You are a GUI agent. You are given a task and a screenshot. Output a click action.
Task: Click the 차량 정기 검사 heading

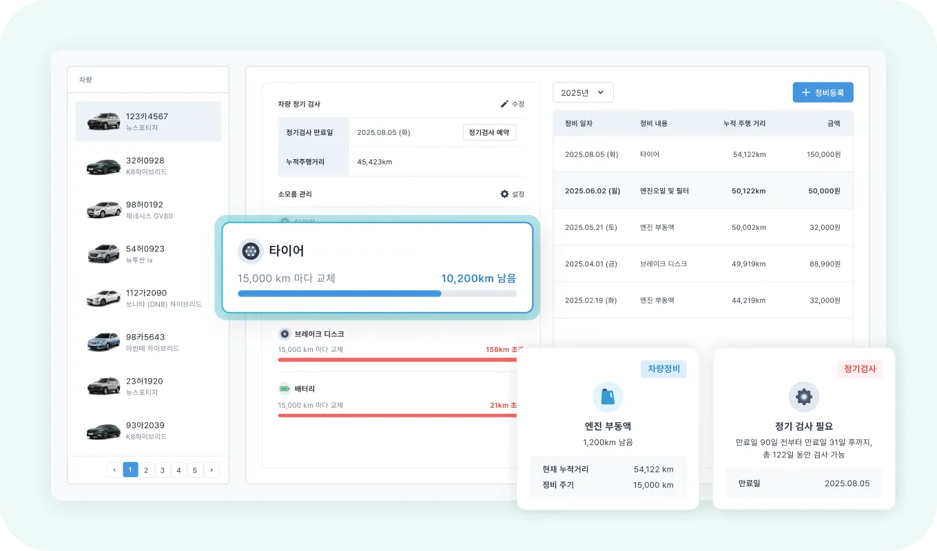(299, 104)
